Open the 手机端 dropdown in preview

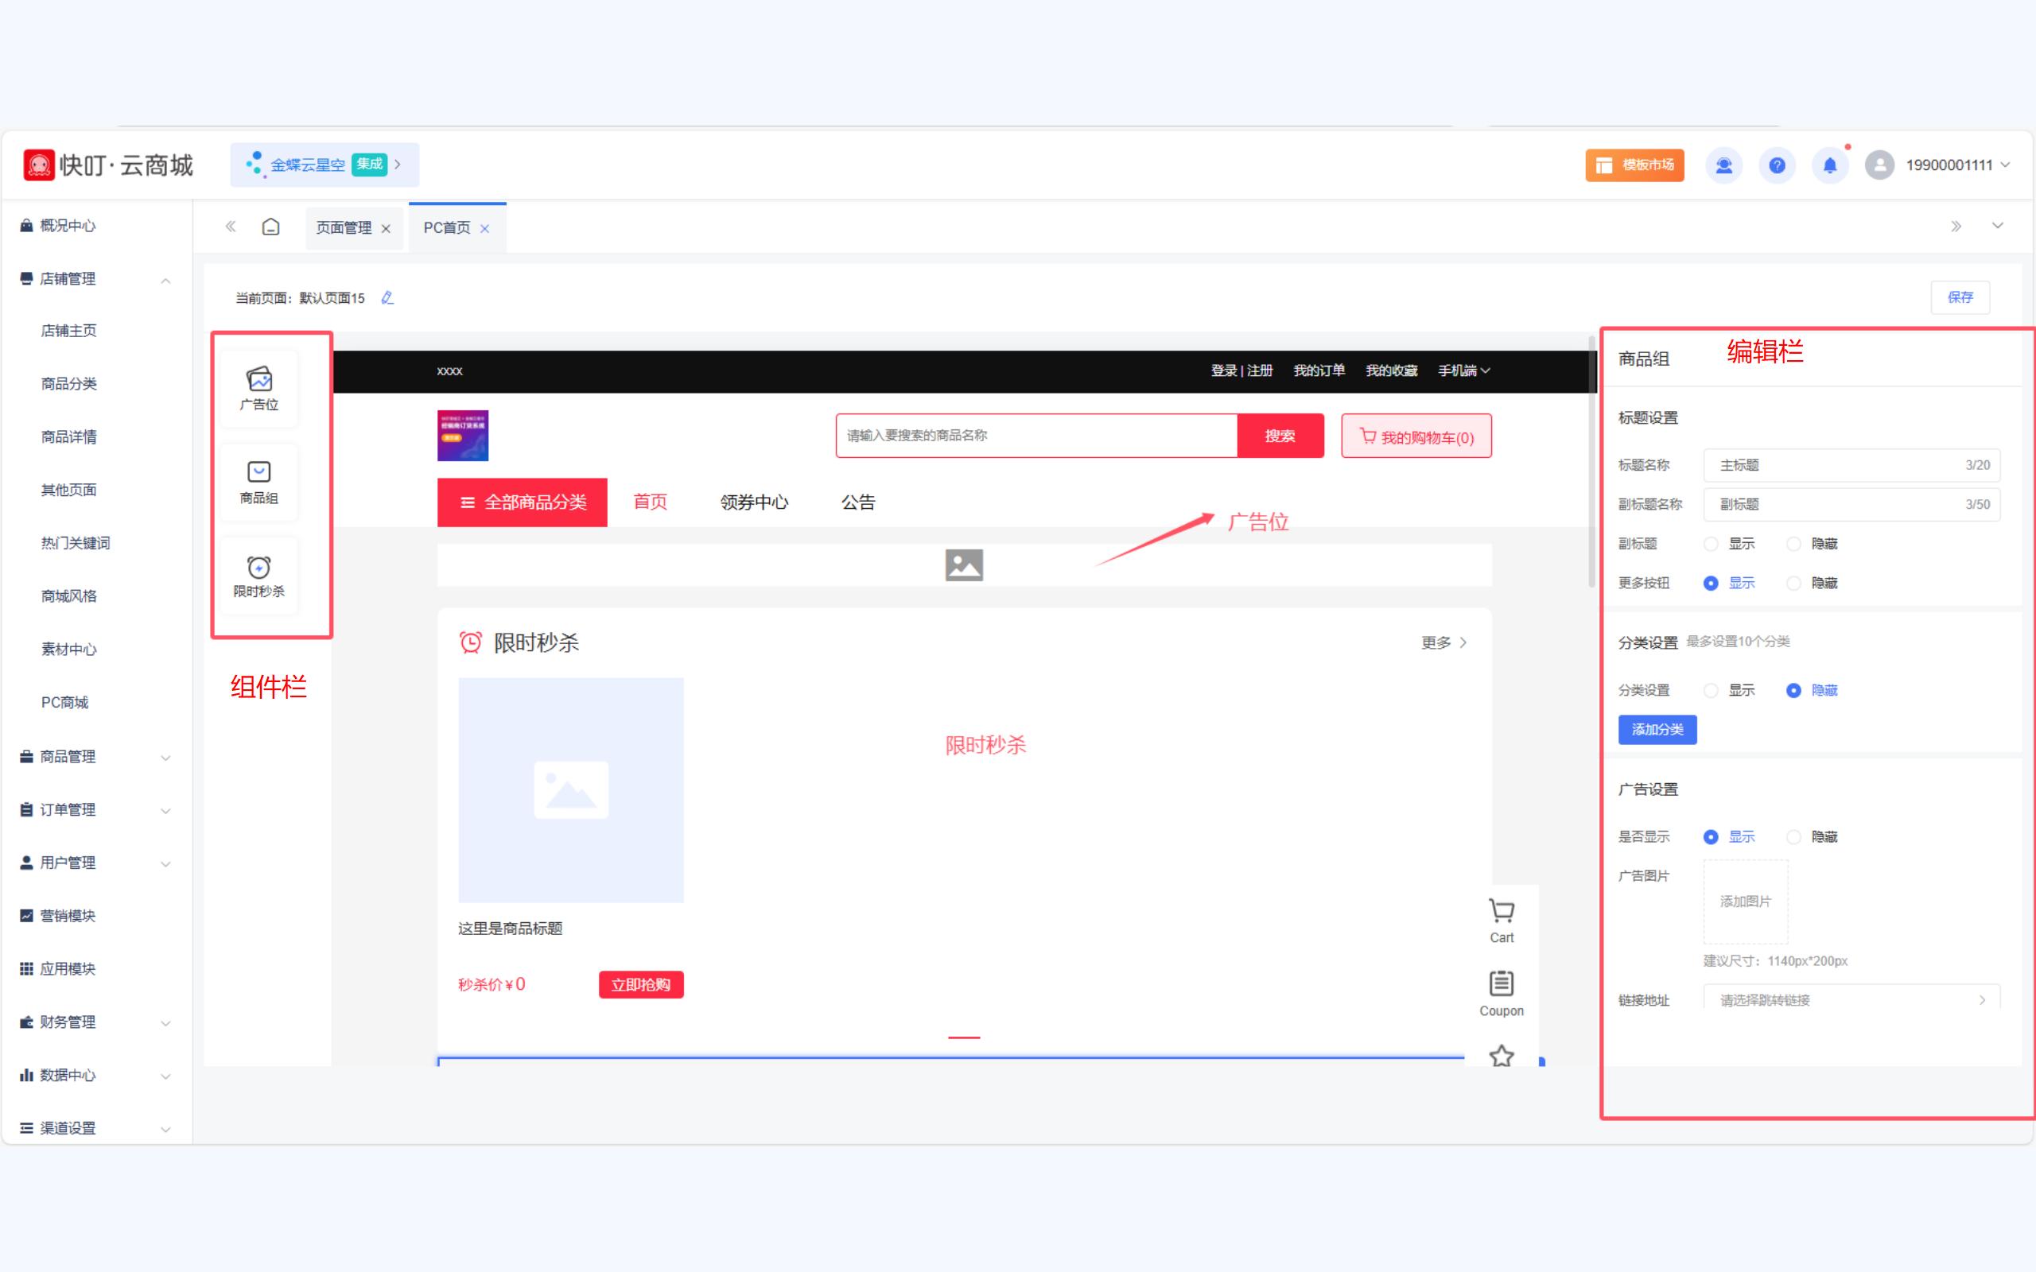[1464, 371]
